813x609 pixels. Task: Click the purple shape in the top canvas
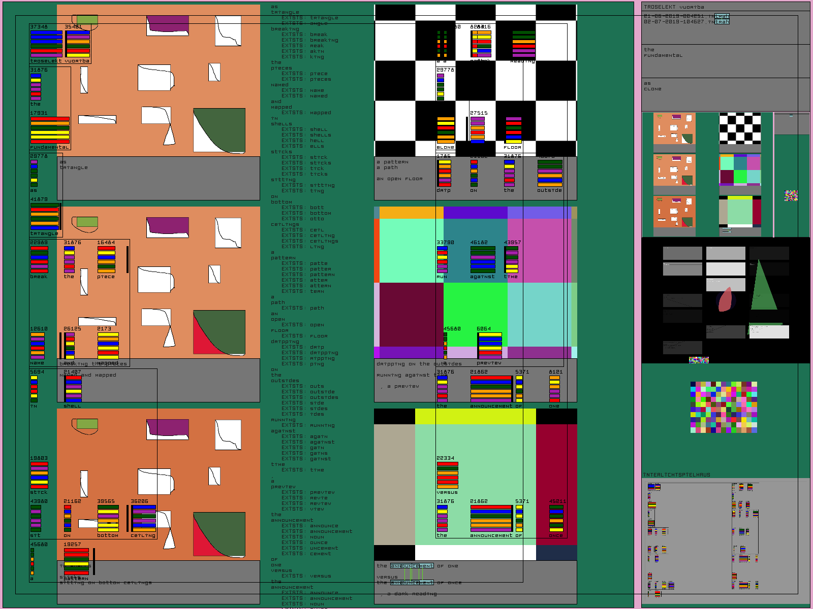[x=168, y=24]
